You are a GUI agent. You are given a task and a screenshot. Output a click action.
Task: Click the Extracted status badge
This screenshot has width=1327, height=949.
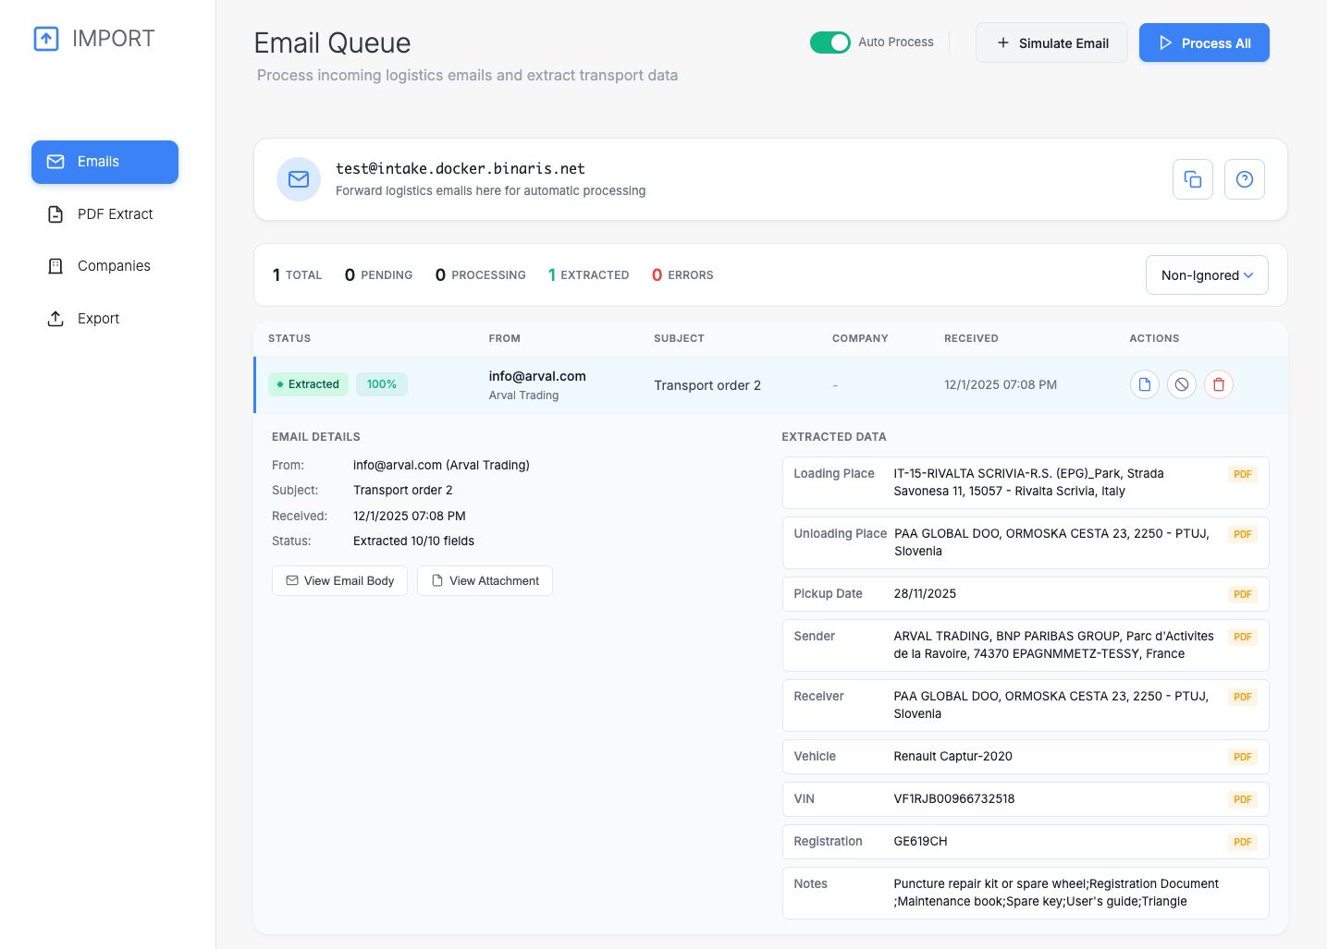coord(308,384)
